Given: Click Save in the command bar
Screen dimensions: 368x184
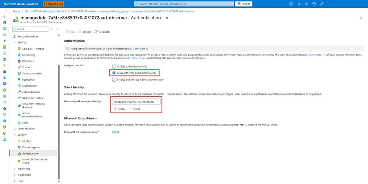Looking at the screenshot, I should point(71,32).
